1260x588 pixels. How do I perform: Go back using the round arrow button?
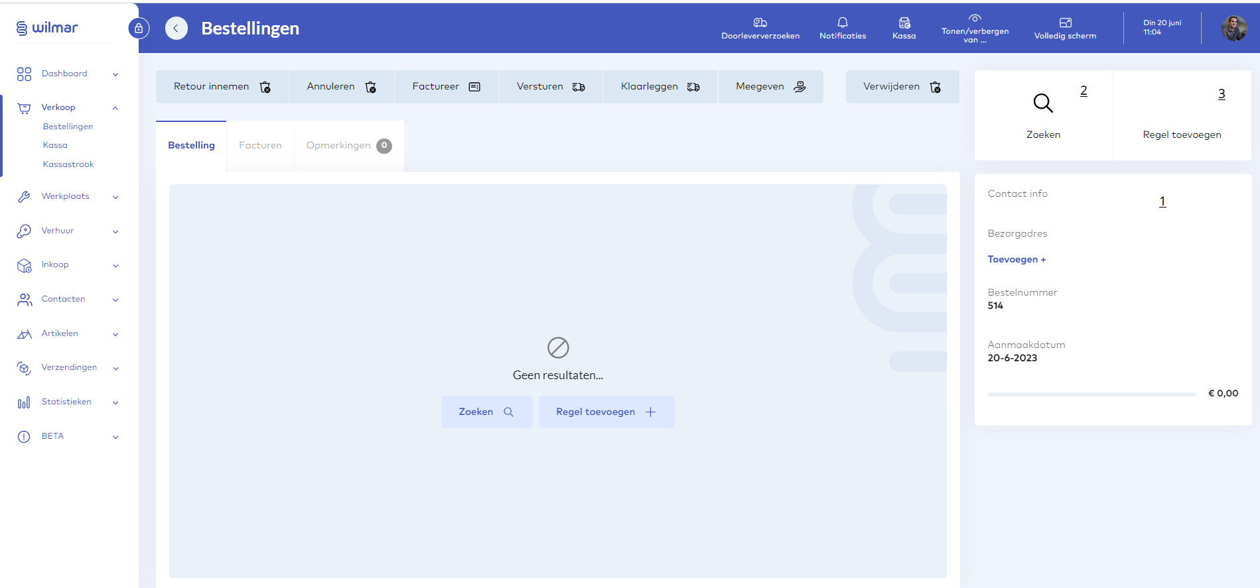pyautogui.click(x=176, y=29)
